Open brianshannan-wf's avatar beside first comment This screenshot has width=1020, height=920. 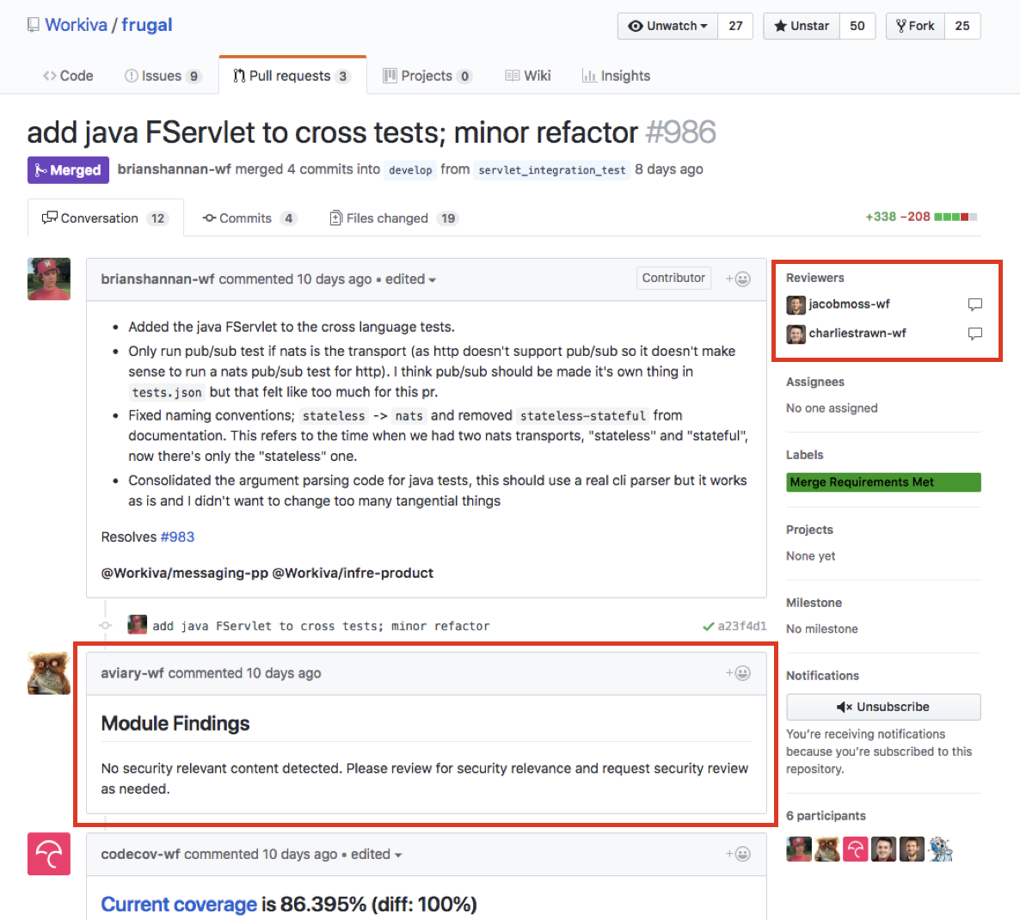tap(49, 279)
